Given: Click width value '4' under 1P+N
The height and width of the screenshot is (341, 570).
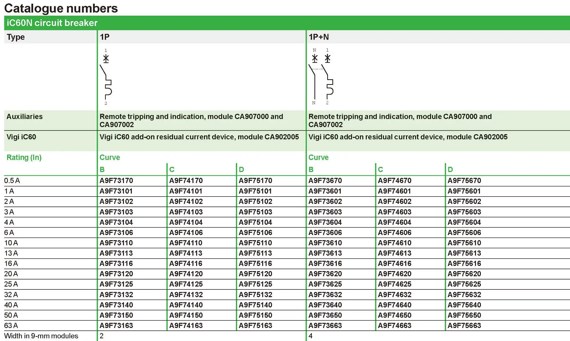Looking at the screenshot, I should (x=311, y=336).
